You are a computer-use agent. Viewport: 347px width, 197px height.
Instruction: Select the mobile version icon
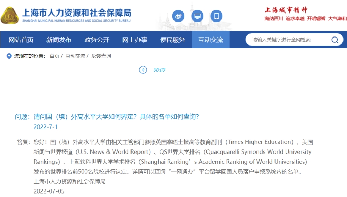(216, 16)
